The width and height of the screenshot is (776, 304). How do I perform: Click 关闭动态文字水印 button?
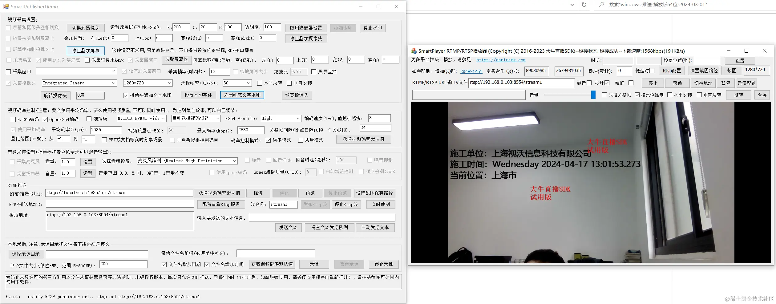pos(242,95)
